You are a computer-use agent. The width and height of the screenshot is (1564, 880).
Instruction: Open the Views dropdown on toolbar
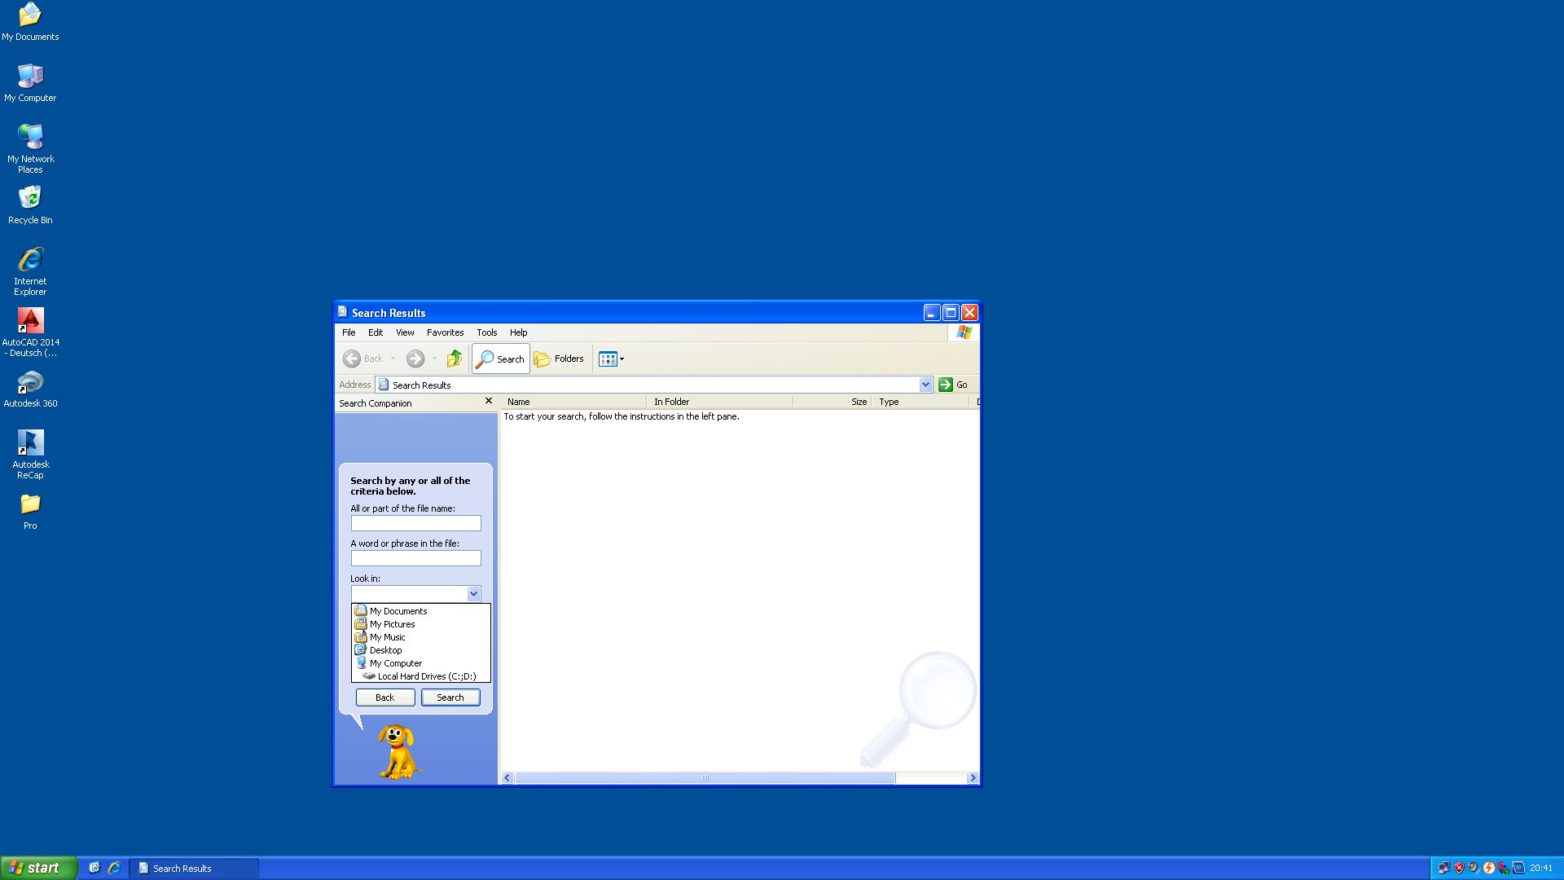pyautogui.click(x=612, y=359)
